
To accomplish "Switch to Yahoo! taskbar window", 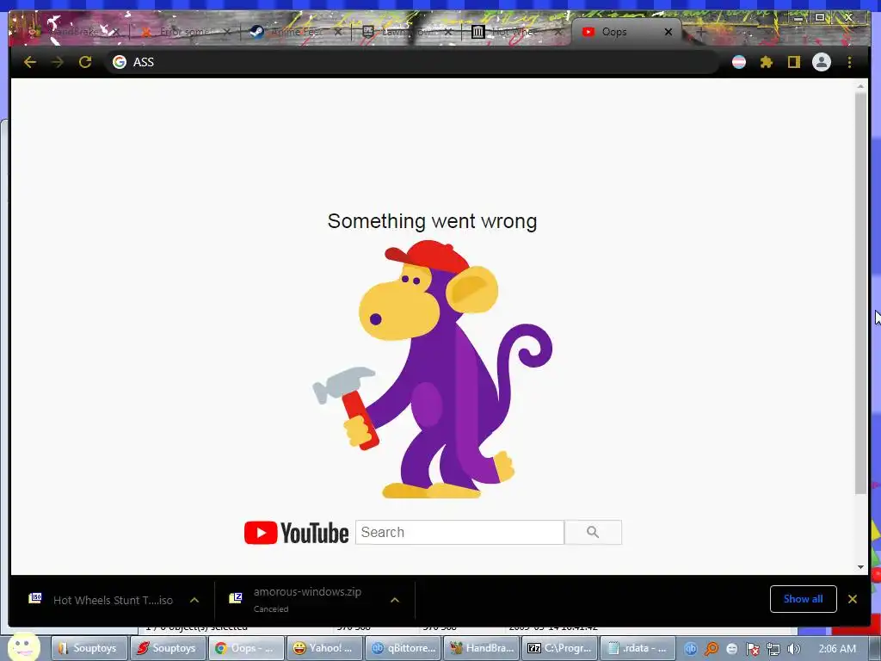I will coord(324,648).
